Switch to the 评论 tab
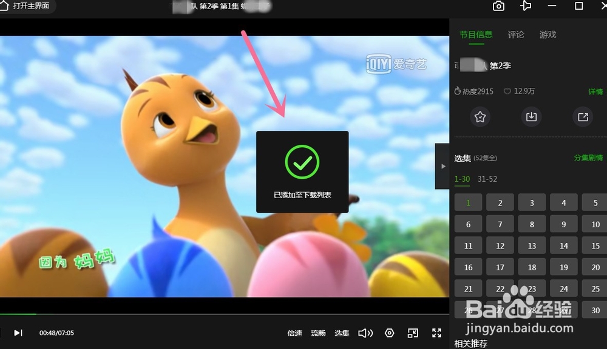The width and height of the screenshot is (607, 349). [x=515, y=35]
